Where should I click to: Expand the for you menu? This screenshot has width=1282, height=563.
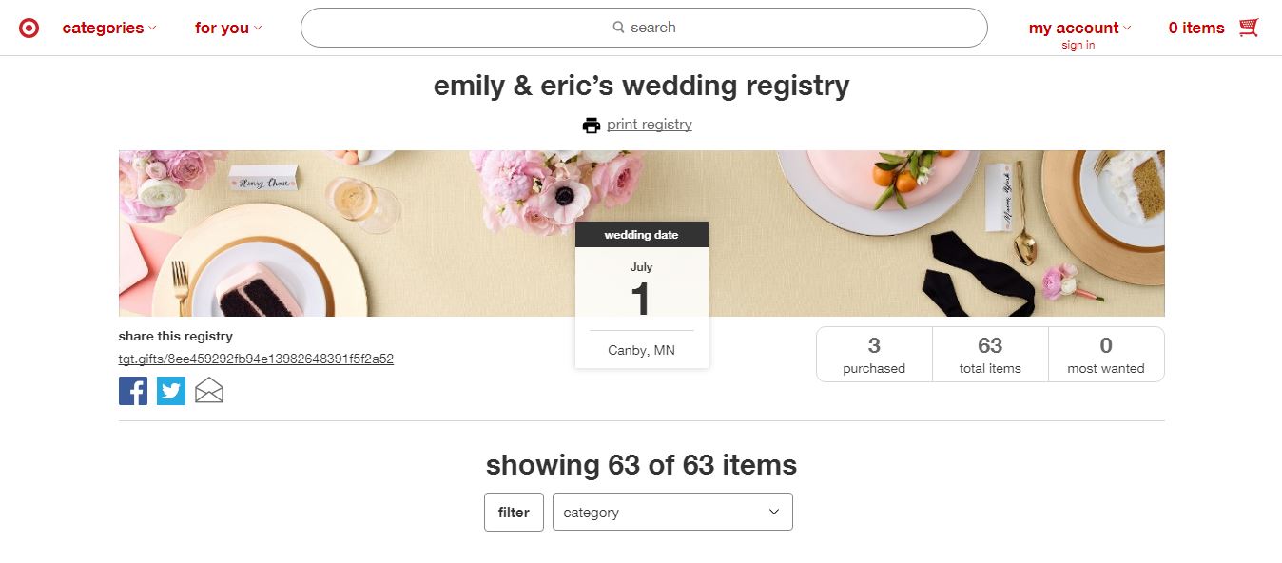point(228,28)
